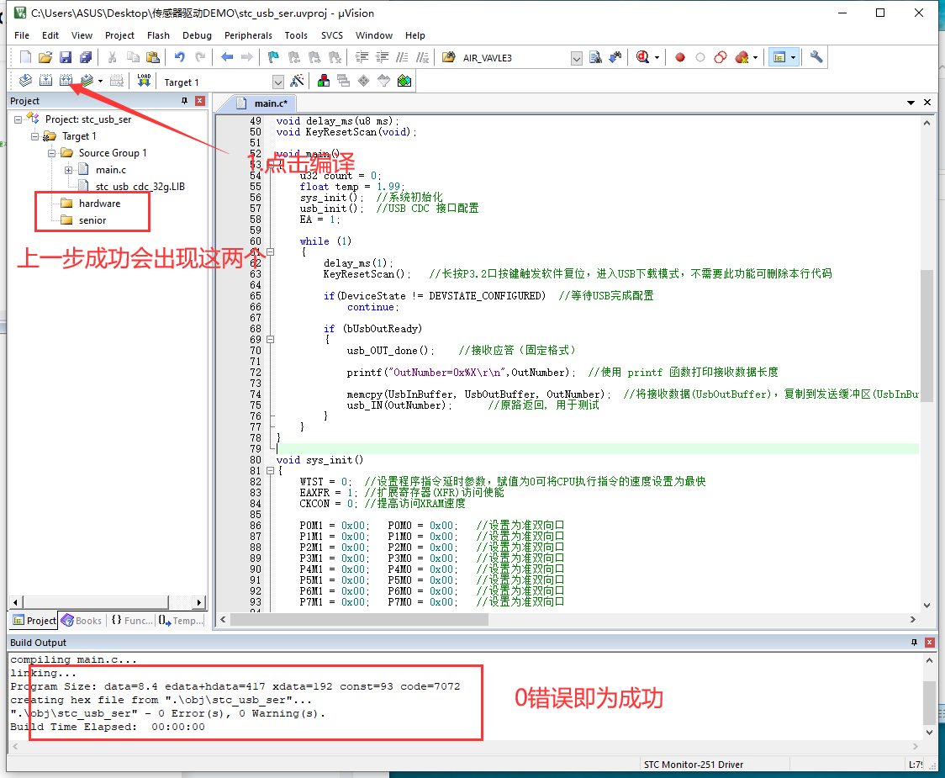
Task: Open Target 1 selection dropdown
Action: 277,82
